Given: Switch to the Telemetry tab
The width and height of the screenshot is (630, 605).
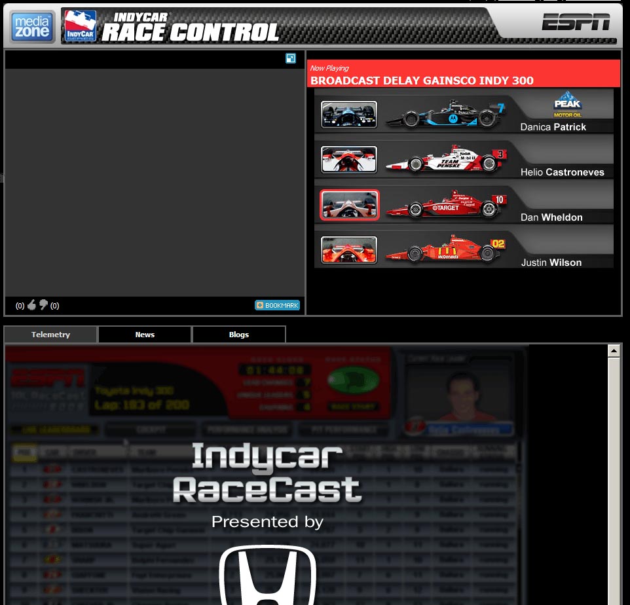Looking at the screenshot, I should 50,335.
